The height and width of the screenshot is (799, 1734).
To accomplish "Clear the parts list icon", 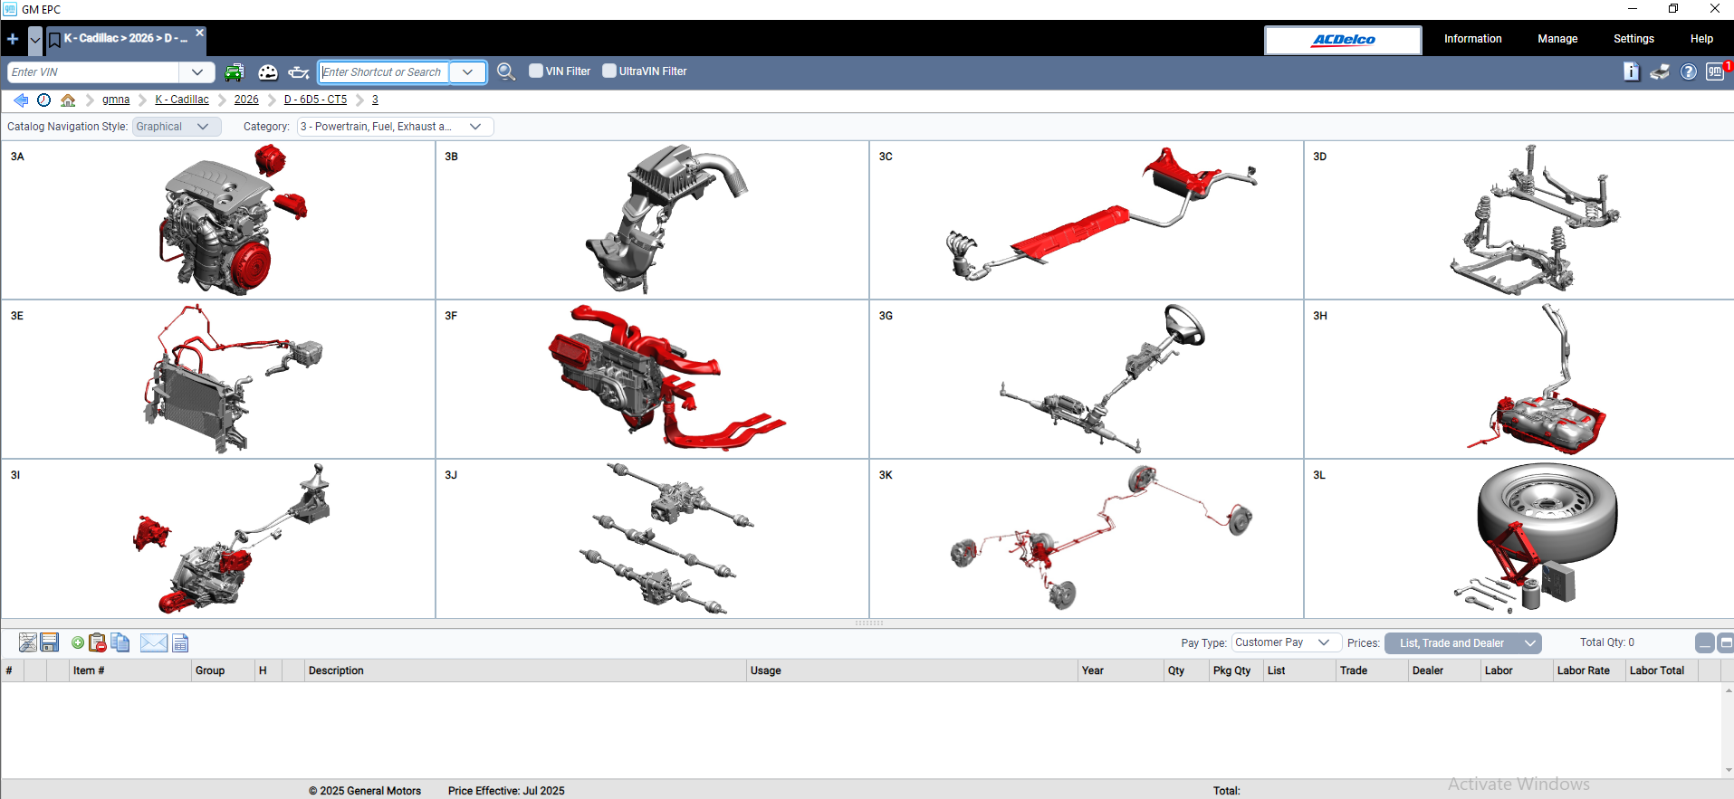I will tap(28, 642).
